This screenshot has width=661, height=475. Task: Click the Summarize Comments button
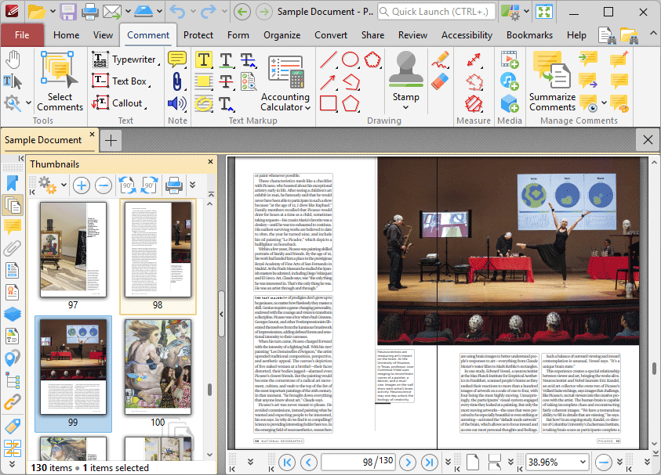click(552, 81)
